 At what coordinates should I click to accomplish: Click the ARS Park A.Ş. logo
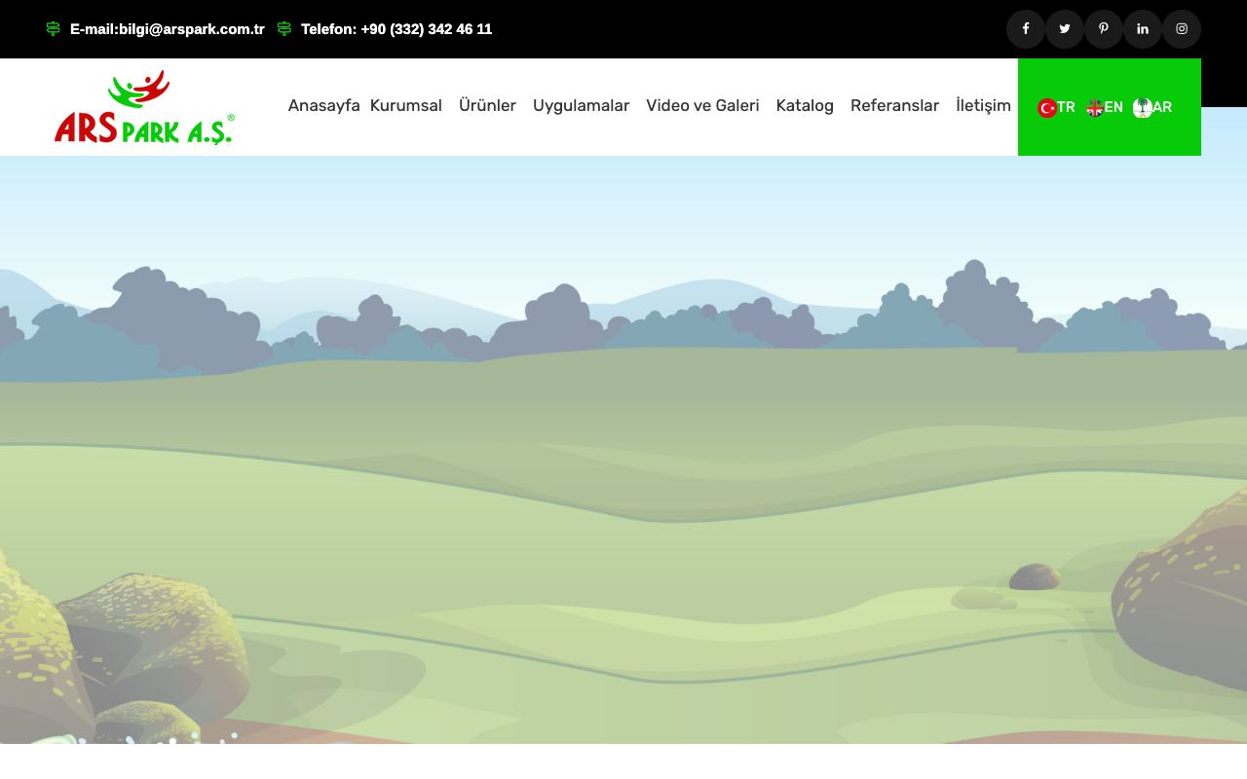(144, 107)
